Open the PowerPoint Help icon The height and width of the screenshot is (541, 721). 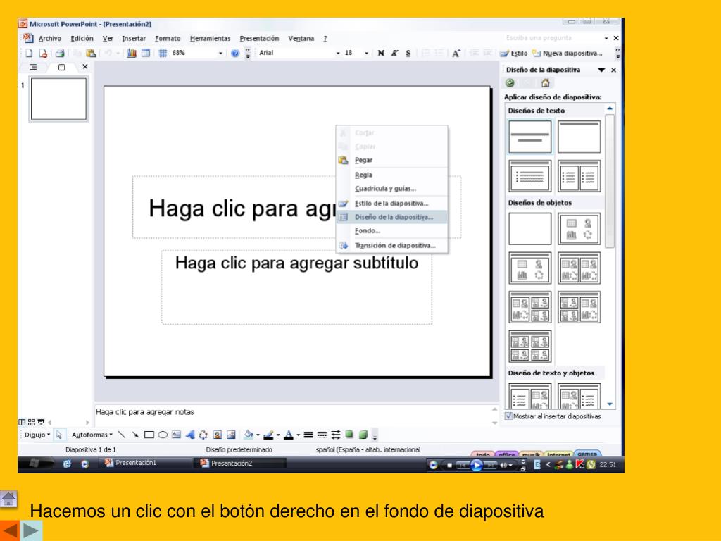tap(235, 54)
